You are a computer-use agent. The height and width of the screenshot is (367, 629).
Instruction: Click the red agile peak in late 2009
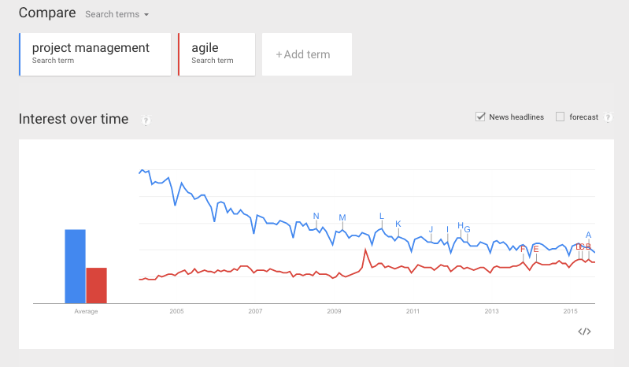click(365, 250)
